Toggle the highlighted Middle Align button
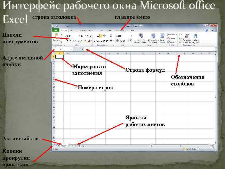This screenshot has height=169, width=225. coord(101,36)
